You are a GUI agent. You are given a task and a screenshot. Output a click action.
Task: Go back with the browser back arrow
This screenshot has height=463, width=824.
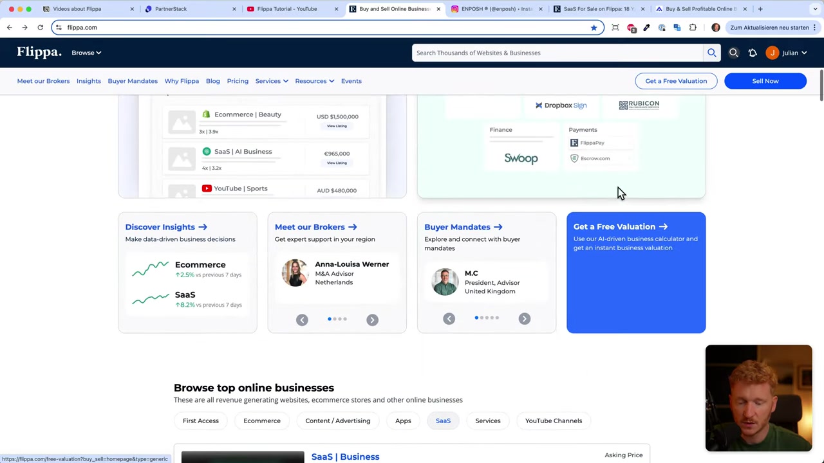(10, 28)
